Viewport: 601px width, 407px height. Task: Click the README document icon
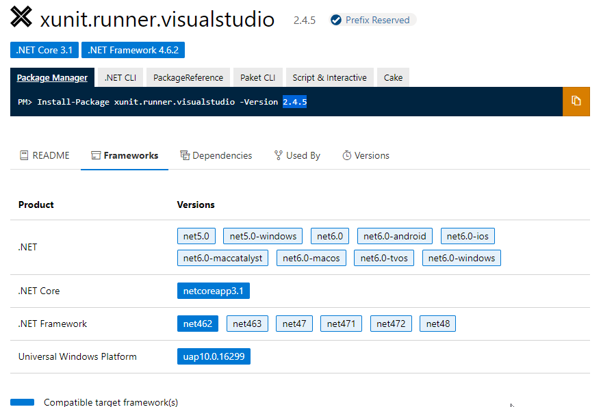coord(23,155)
